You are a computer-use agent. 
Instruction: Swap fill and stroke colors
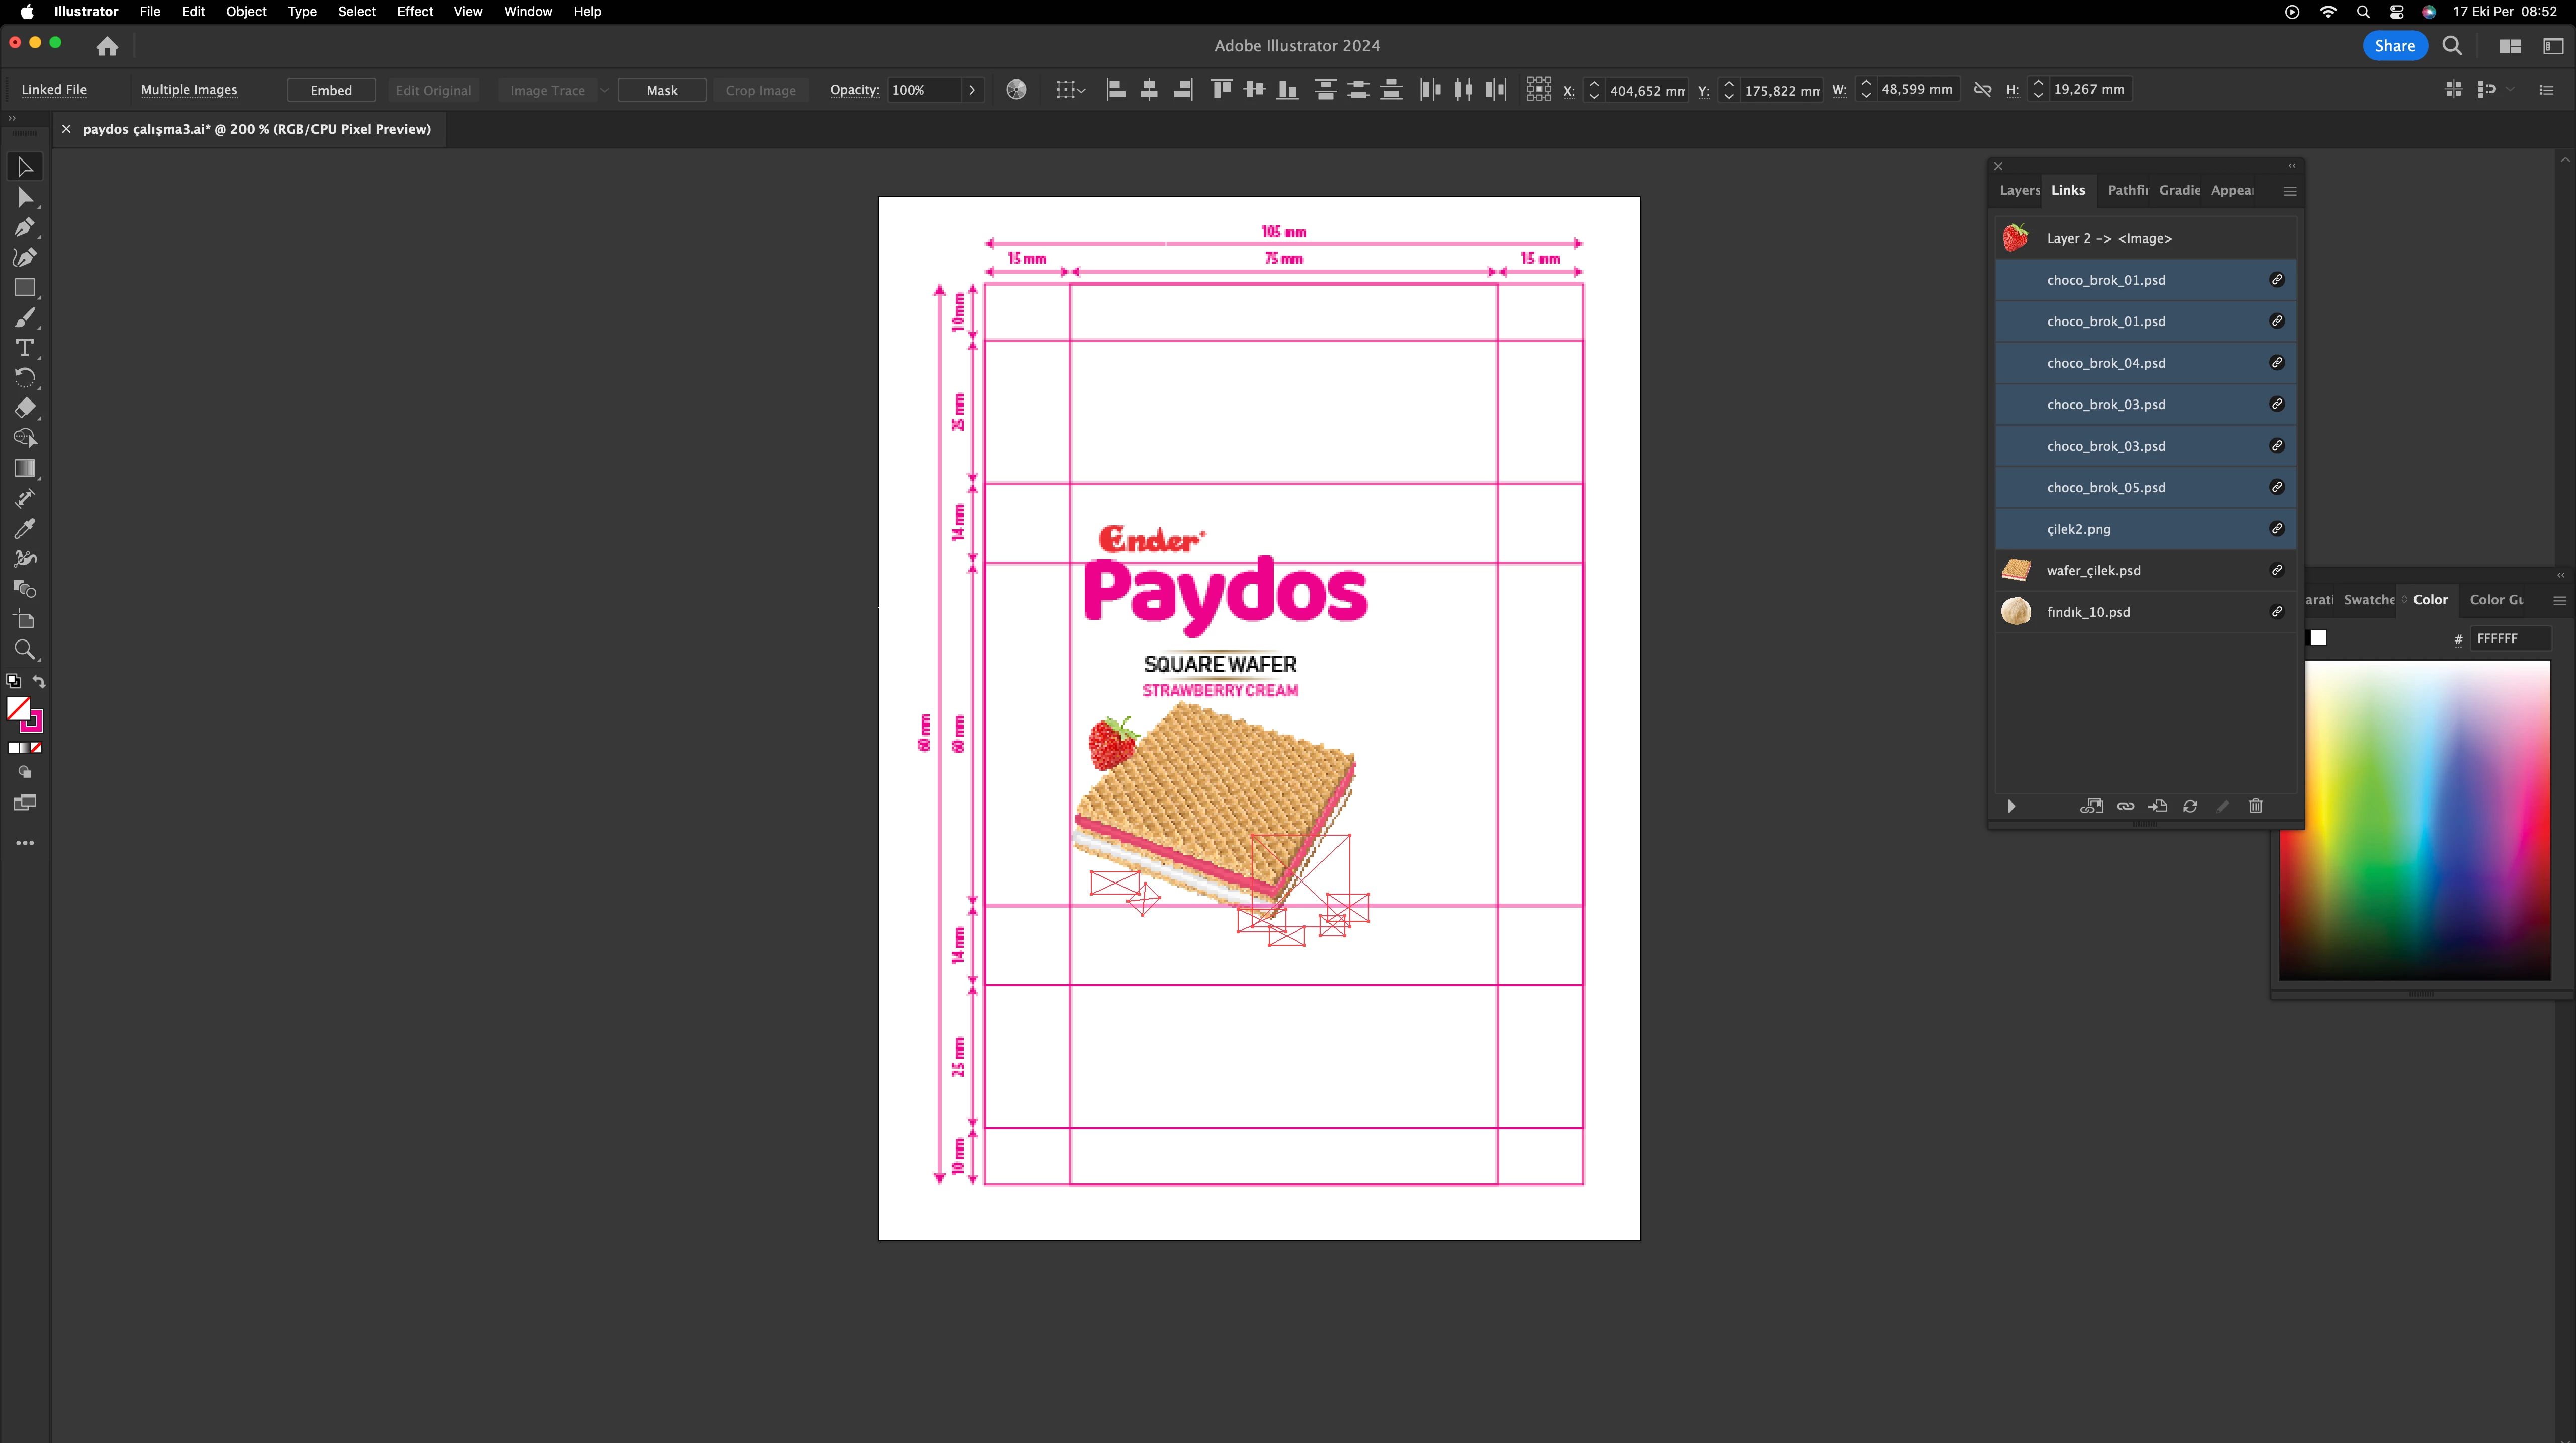point(39,681)
